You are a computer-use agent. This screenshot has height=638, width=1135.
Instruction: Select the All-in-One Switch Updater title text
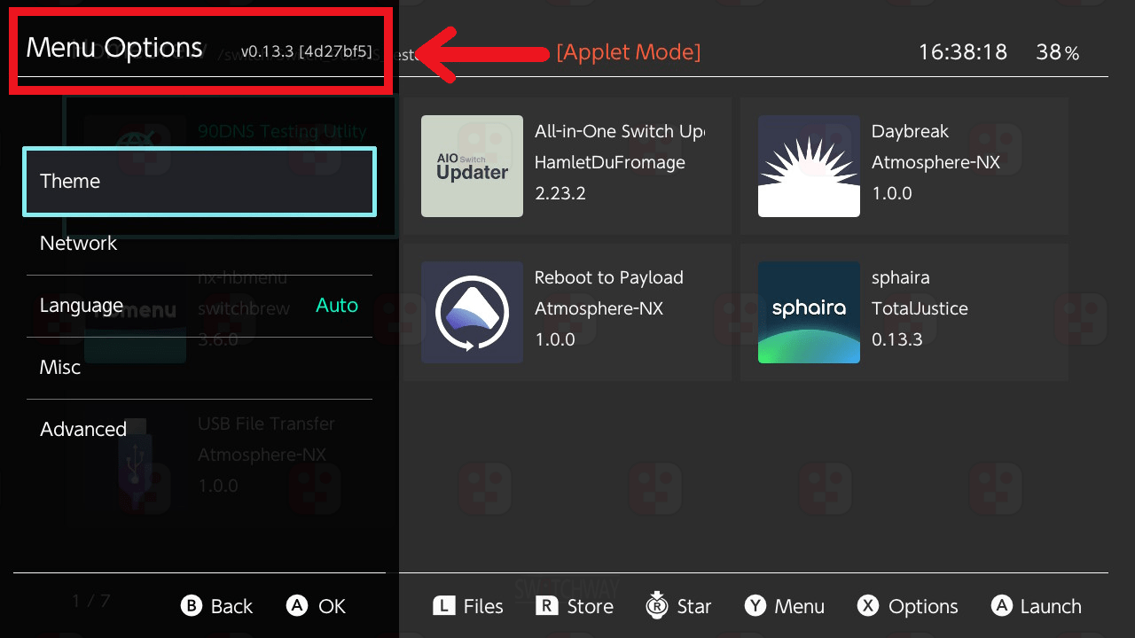(619, 131)
